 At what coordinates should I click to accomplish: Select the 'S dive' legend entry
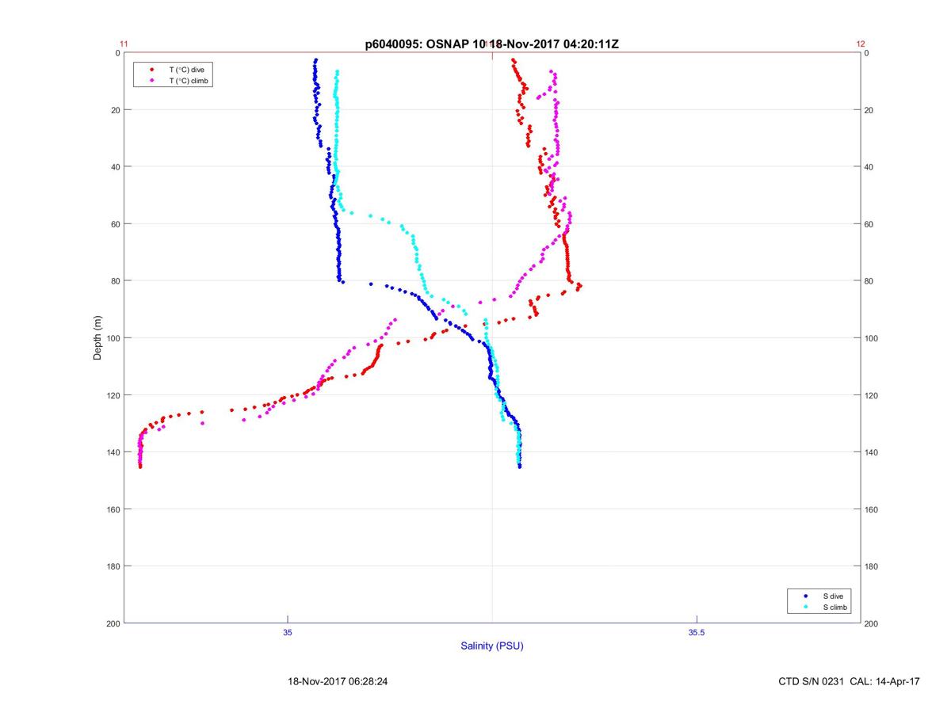[x=833, y=596]
